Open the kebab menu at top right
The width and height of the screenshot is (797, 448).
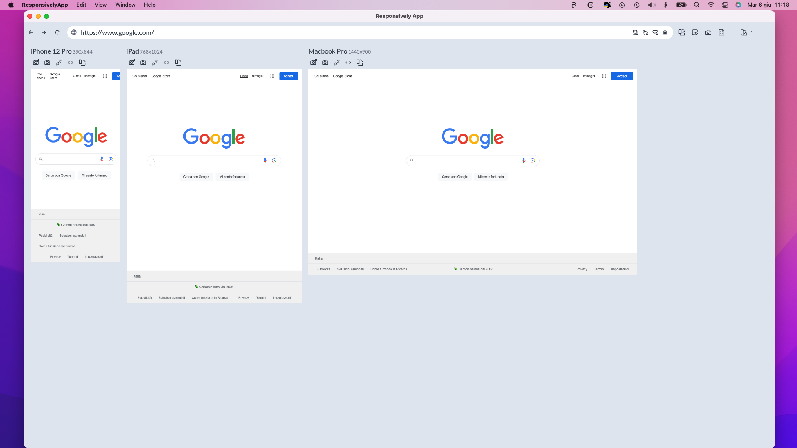[x=770, y=32]
